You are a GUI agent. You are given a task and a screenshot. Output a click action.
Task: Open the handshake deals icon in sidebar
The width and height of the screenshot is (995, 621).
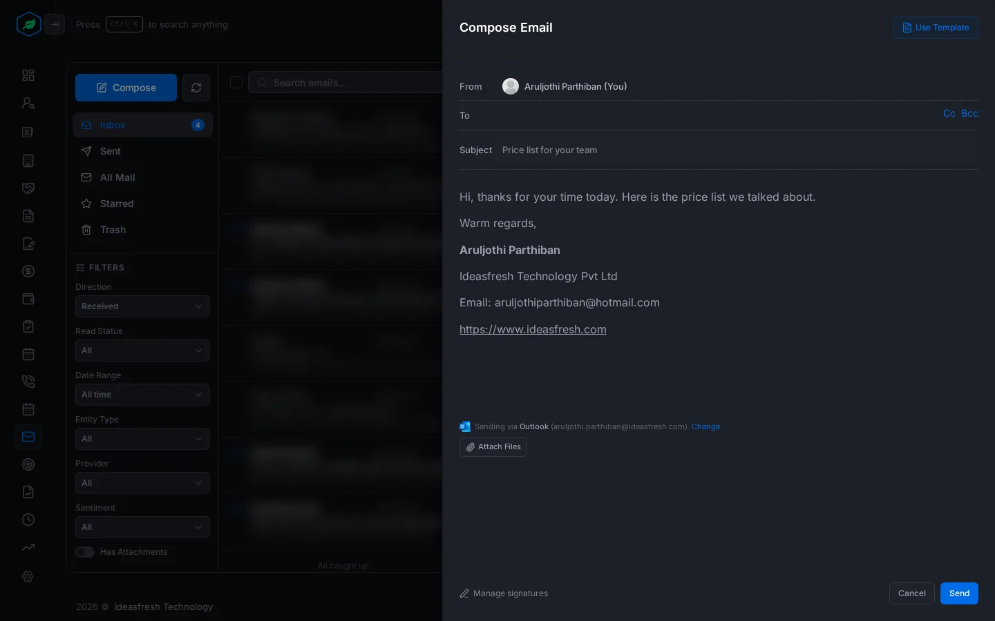point(28,188)
